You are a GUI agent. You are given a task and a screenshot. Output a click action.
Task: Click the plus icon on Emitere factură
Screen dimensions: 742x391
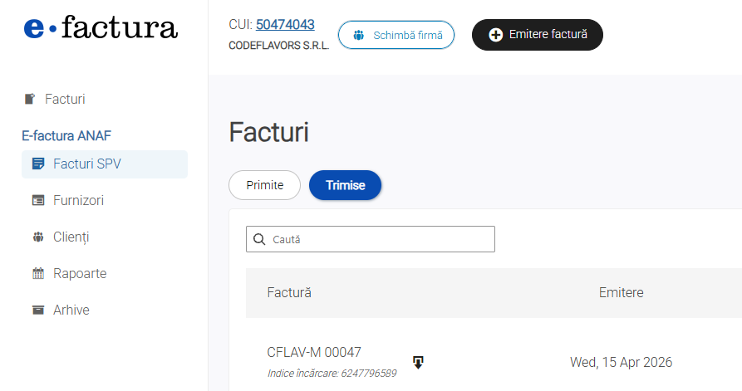[495, 35]
